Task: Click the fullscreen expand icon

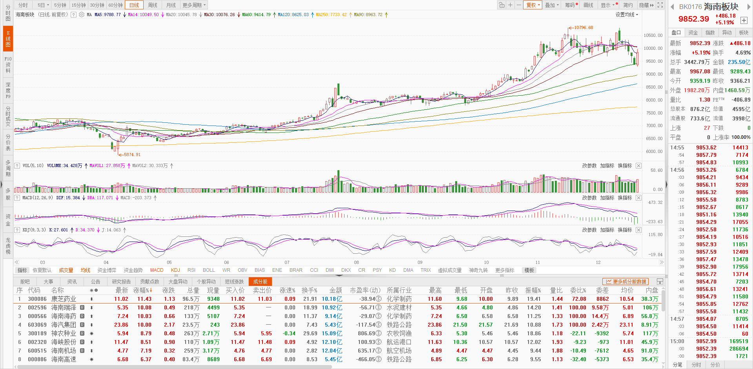Action: click(x=660, y=5)
